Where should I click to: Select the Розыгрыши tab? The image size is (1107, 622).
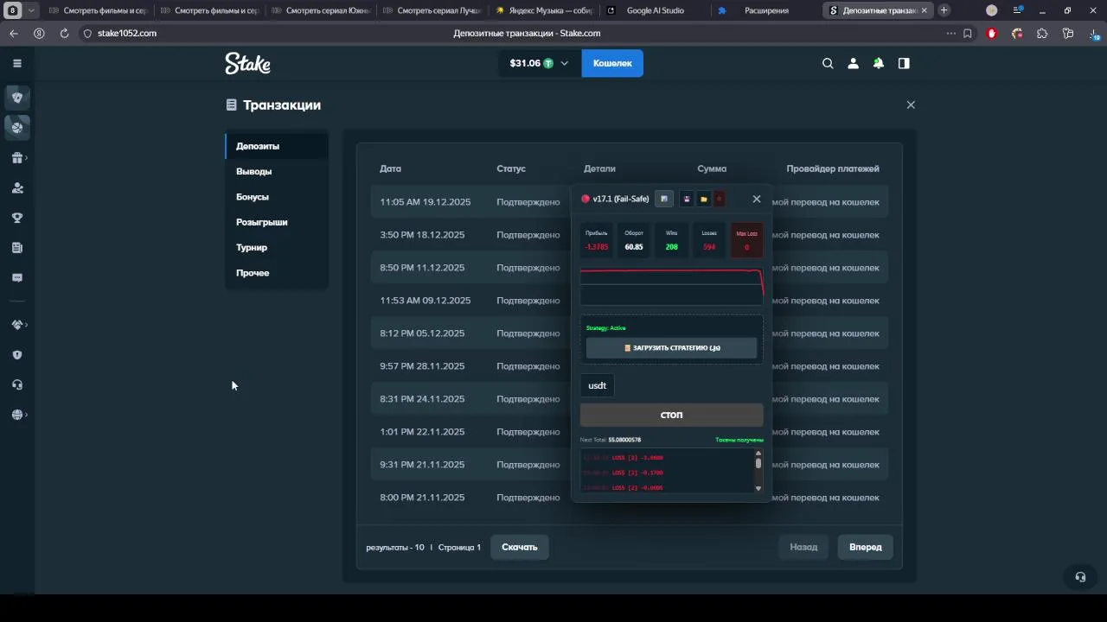[277, 222]
